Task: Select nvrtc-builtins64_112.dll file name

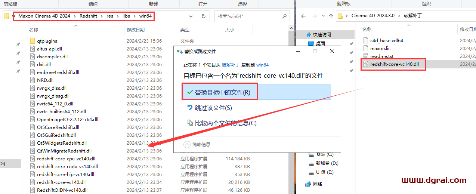Action: 61,111
